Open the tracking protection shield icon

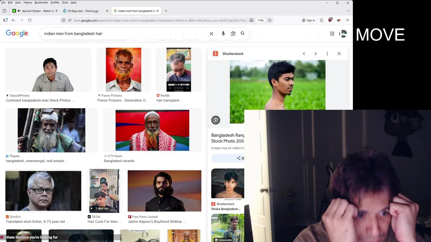click(63, 20)
